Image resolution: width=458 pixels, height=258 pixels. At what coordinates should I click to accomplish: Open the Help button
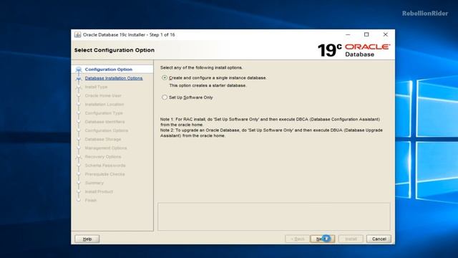87,239
